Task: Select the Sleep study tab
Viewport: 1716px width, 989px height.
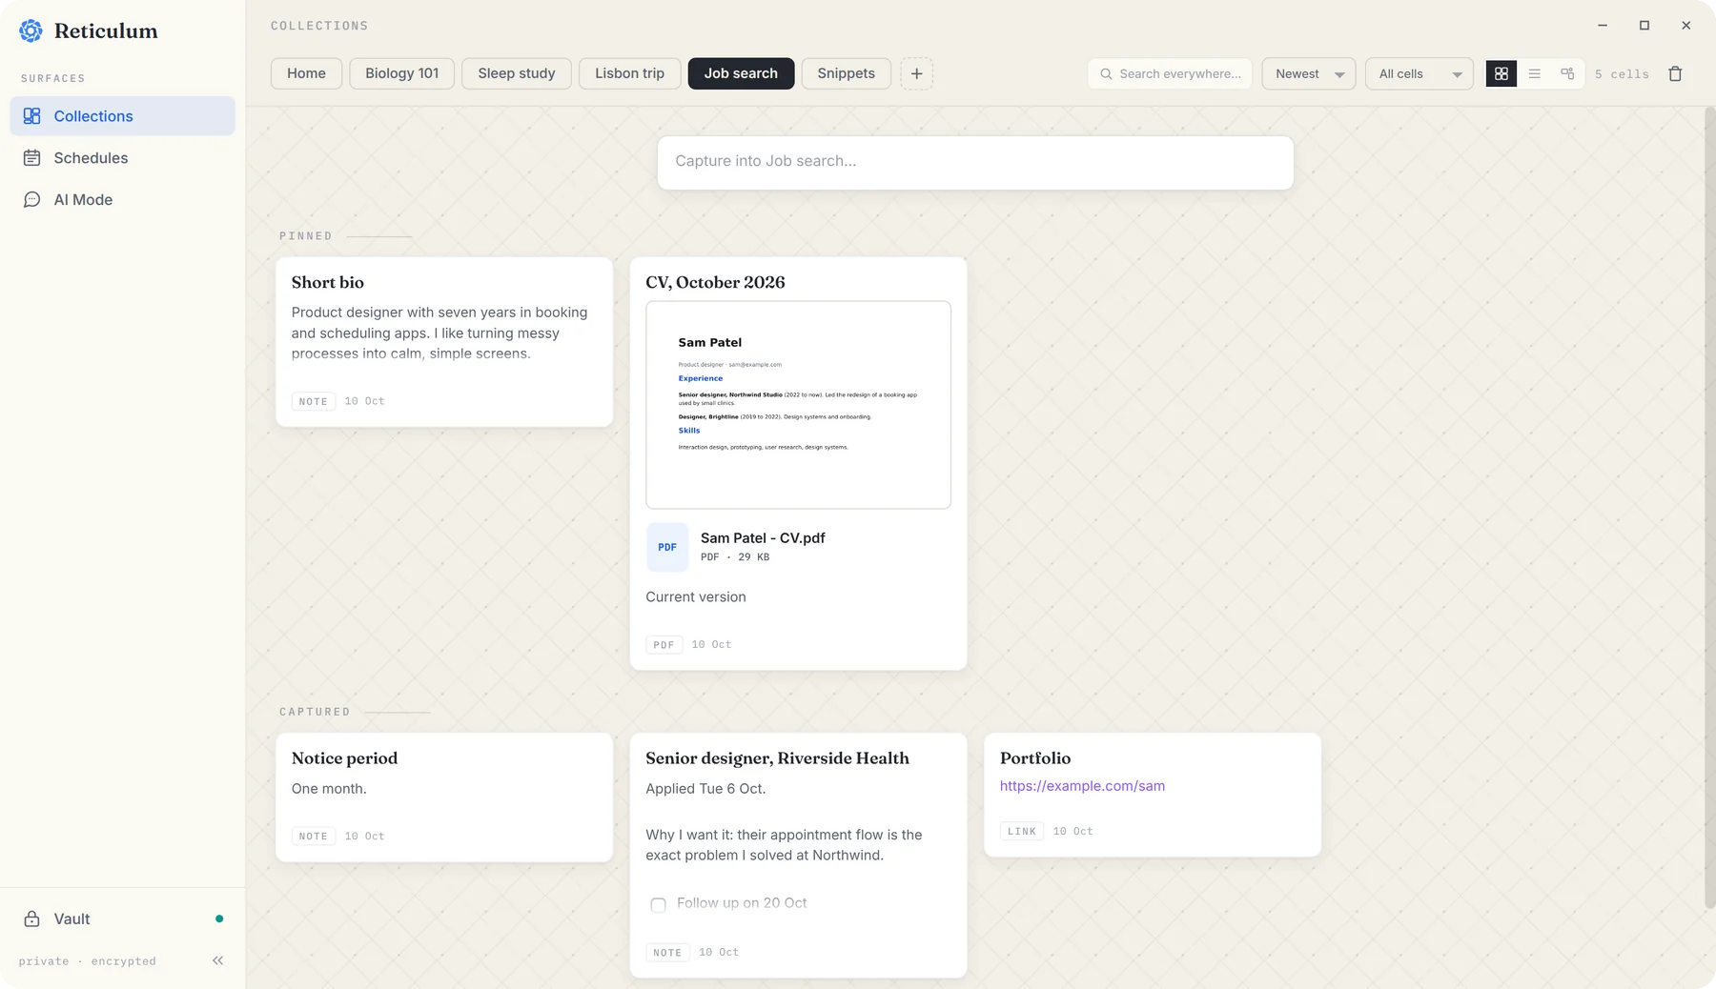Action: tap(517, 73)
